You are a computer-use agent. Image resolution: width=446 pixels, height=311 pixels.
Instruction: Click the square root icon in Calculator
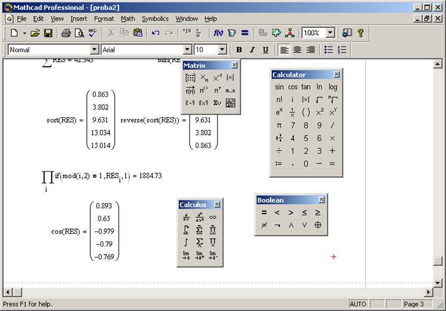pyautogui.click(x=319, y=99)
